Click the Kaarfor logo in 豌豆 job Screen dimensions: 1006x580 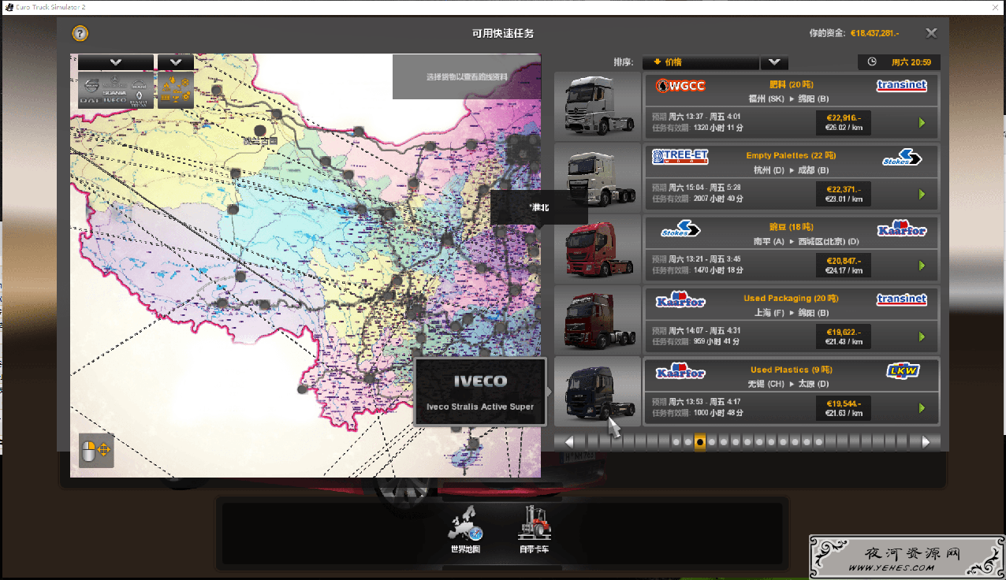pos(901,228)
